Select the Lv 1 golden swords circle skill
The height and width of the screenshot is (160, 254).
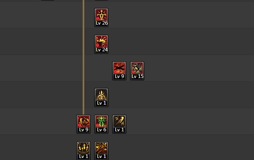click(x=83, y=150)
